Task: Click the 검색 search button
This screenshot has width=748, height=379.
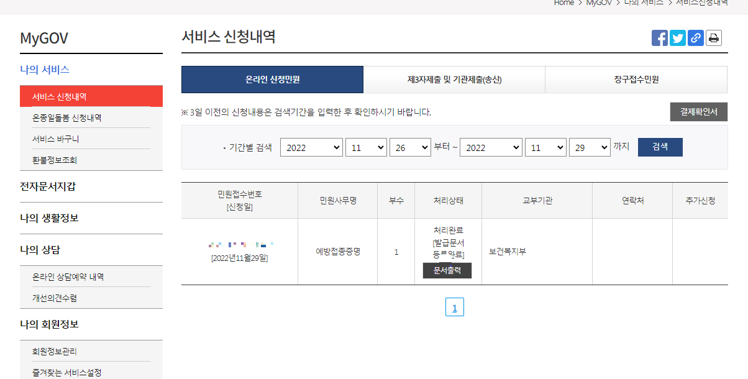Action: point(660,147)
